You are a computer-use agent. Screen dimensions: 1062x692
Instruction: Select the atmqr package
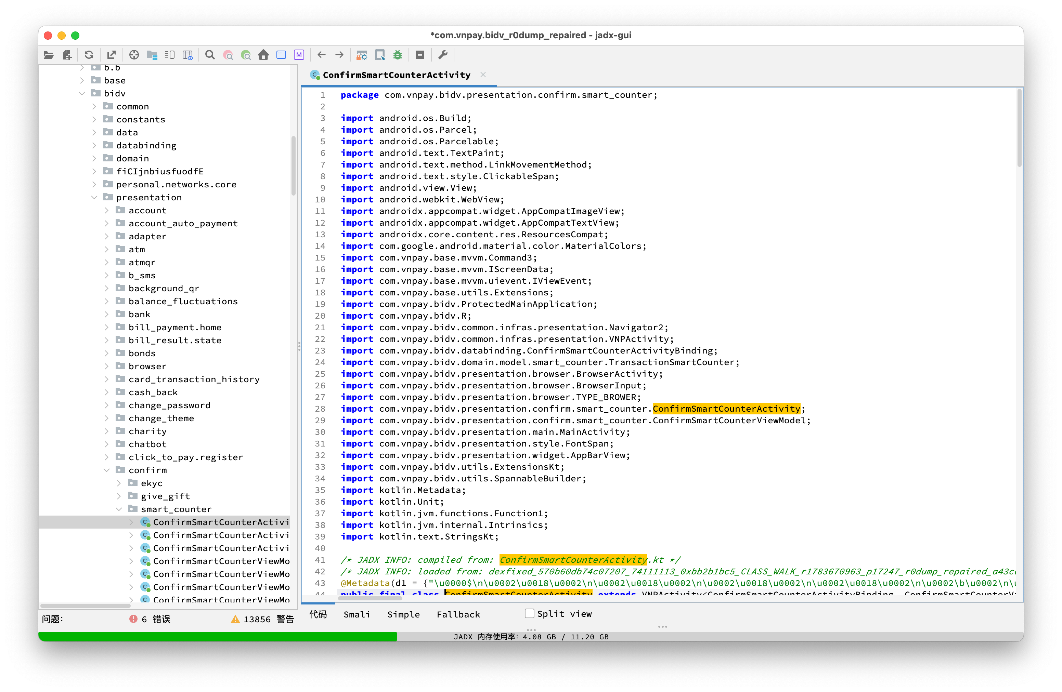pyautogui.click(x=142, y=262)
